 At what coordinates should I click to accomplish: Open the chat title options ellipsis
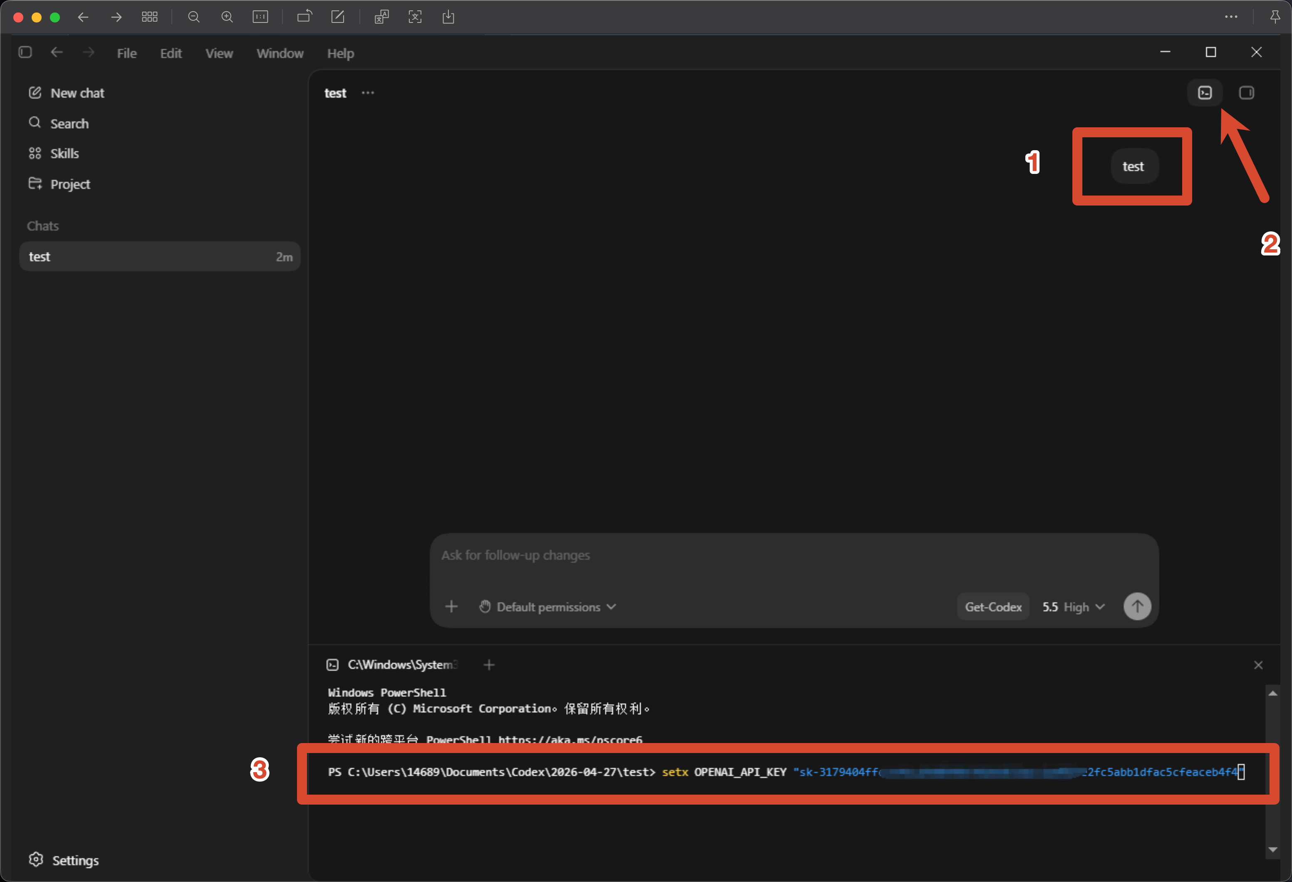click(x=368, y=93)
